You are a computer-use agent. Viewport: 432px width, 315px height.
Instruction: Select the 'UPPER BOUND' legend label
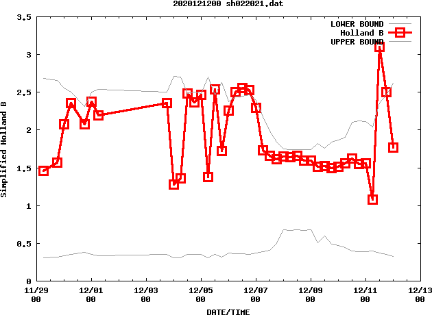(357, 42)
